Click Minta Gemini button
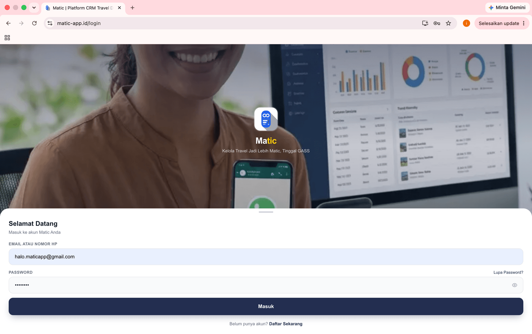532x334 pixels. [x=507, y=7]
